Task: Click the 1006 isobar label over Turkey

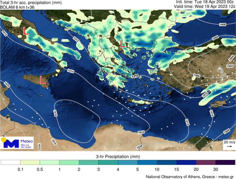Action: coord(196,76)
